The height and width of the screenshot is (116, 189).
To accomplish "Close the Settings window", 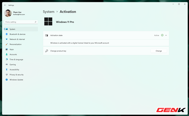I will [185, 4].
